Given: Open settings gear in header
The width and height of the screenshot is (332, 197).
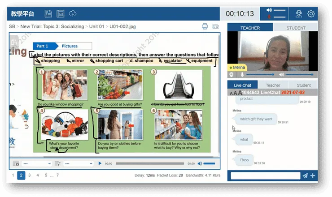Looking at the screenshot, I should 311,14.
